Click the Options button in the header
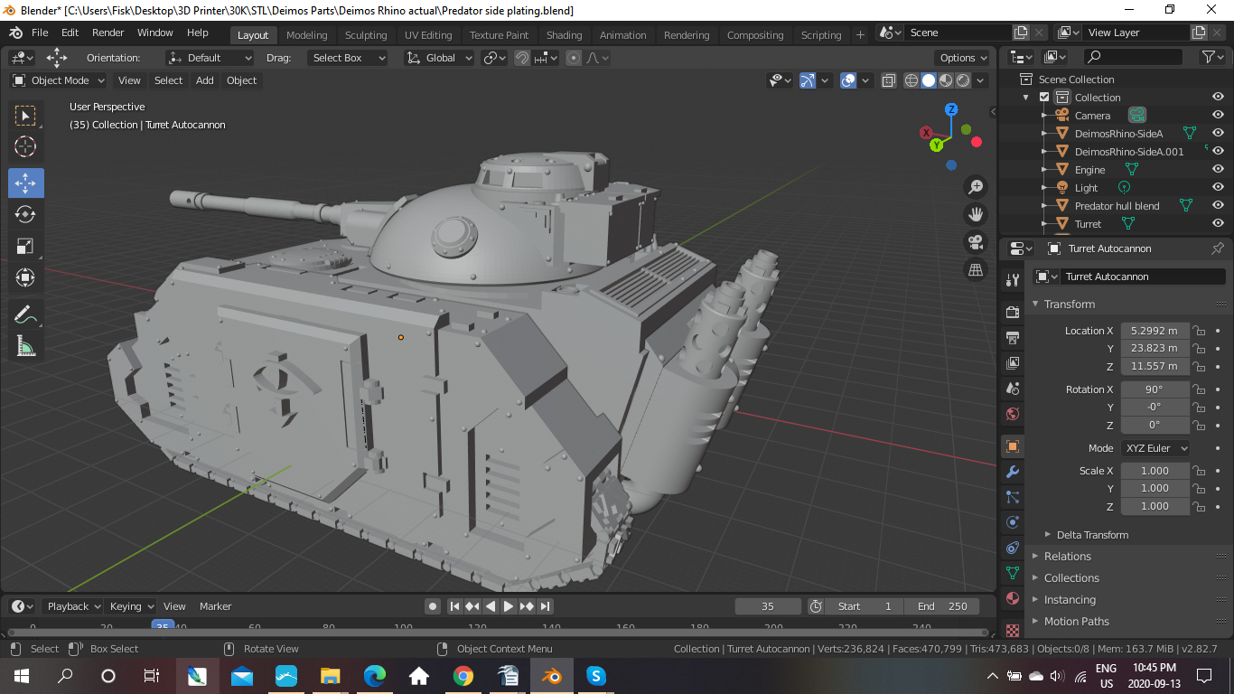The width and height of the screenshot is (1234, 694). tap(963, 58)
